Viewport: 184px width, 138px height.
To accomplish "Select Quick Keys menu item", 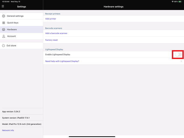I will (x=22, y=23).
